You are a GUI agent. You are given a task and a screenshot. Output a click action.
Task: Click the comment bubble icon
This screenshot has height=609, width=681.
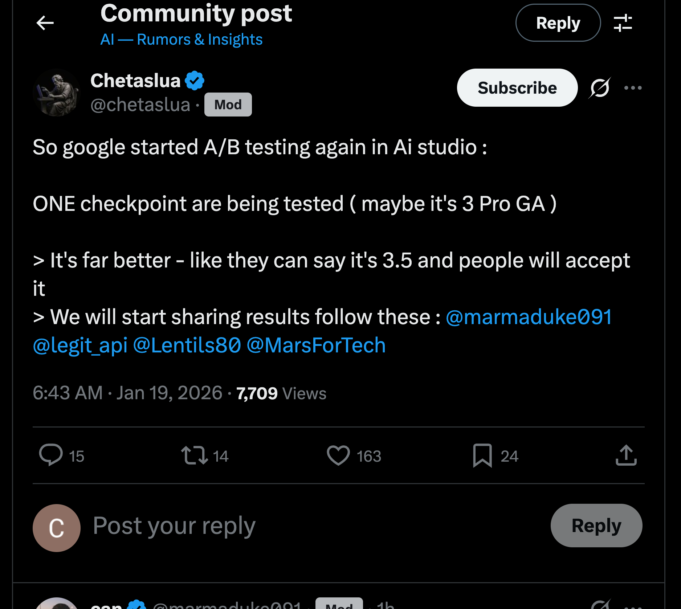(x=51, y=455)
